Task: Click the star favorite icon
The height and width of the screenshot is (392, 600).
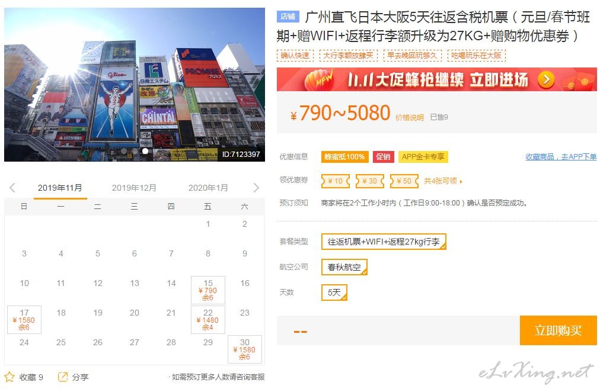Action: coord(9,377)
